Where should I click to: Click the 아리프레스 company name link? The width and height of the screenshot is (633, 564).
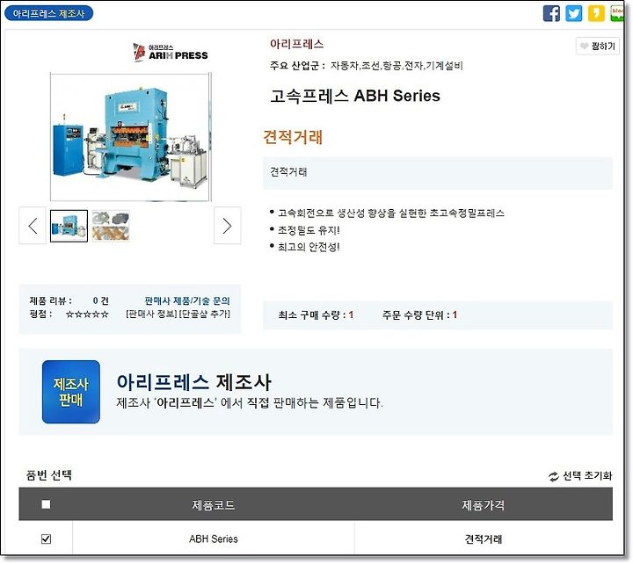297,44
